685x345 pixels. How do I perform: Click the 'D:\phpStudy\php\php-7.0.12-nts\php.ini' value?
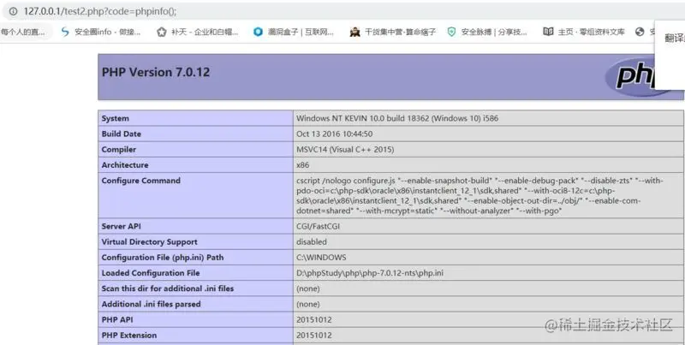point(370,273)
